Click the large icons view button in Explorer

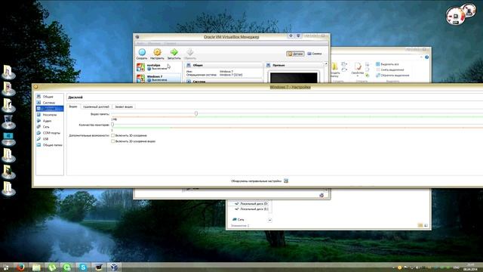pyautogui.click(x=426, y=225)
